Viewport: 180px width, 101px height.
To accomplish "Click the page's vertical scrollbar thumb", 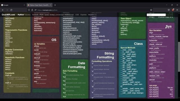I will 179,57.
